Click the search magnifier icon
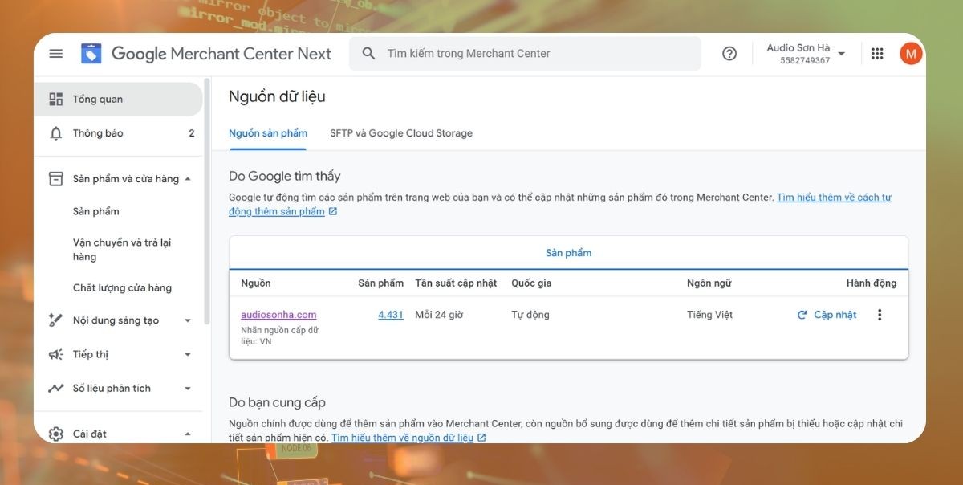The width and height of the screenshot is (963, 485). pos(368,54)
